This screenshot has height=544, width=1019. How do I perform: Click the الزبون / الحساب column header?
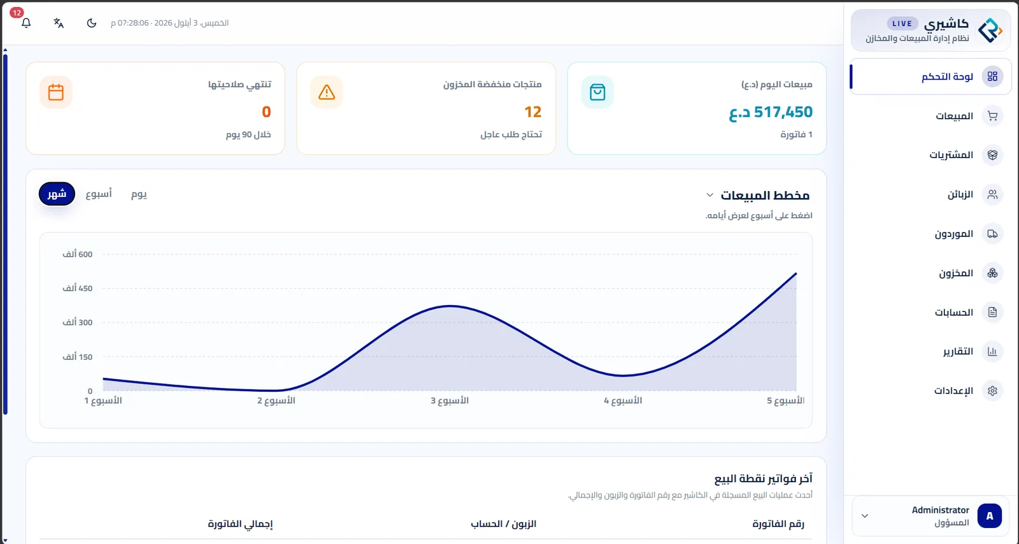click(503, 524)
